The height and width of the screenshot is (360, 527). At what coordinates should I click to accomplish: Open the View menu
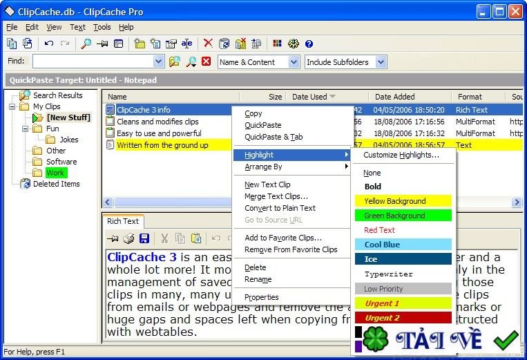point(54,27)
